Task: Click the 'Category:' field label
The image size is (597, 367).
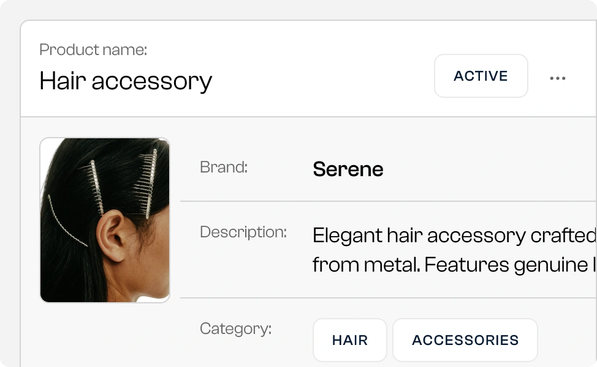Action: tap(235, 328)
